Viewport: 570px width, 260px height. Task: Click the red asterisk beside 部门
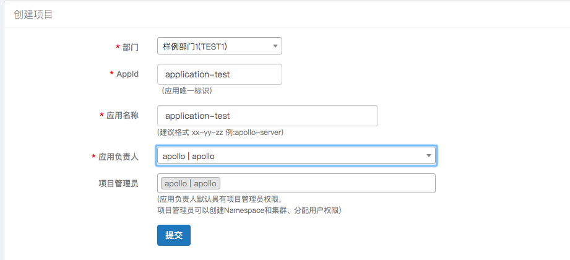(118, 47)
